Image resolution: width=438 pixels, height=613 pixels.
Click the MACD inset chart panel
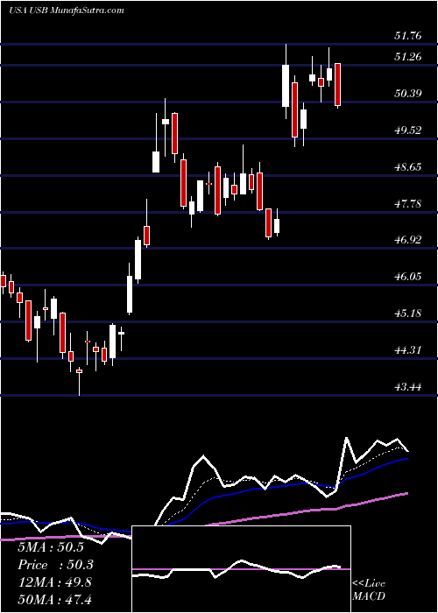[241, 569]
